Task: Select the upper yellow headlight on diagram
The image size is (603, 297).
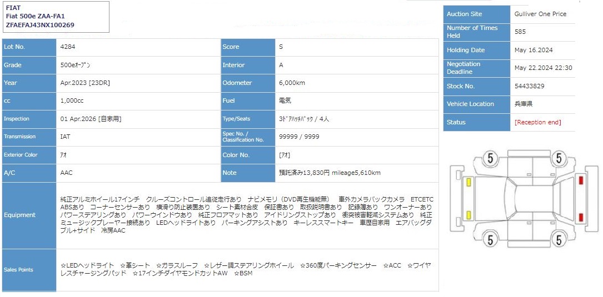Action: point(470,182)
